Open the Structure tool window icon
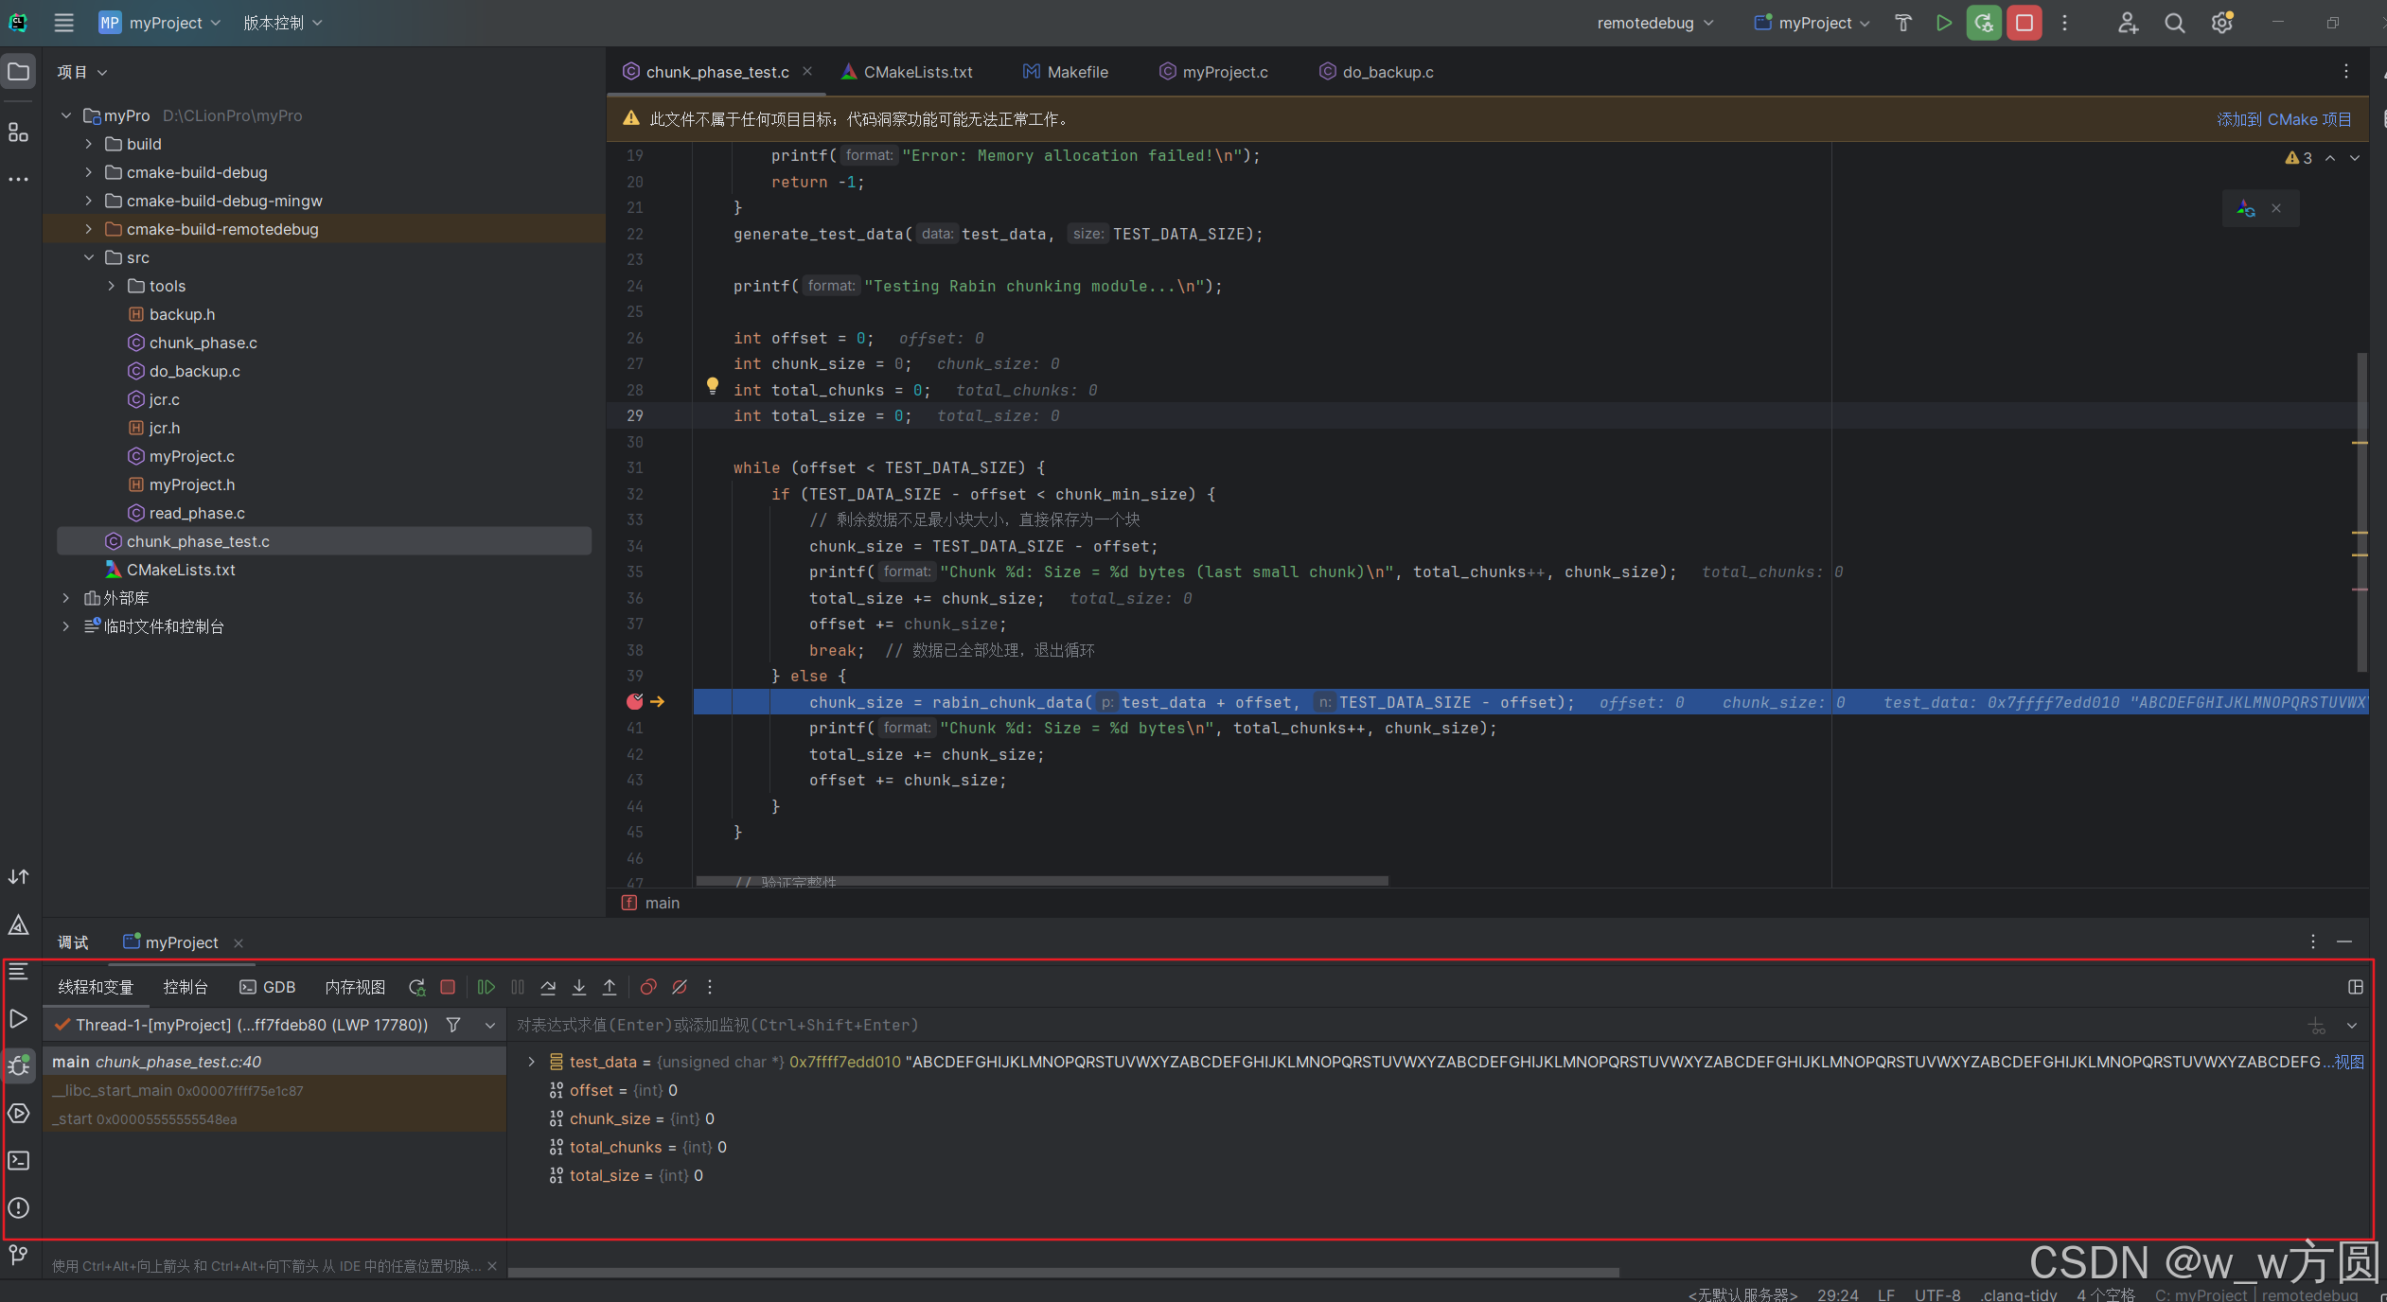2387x1302 pixels. click(x=19, y=132)
